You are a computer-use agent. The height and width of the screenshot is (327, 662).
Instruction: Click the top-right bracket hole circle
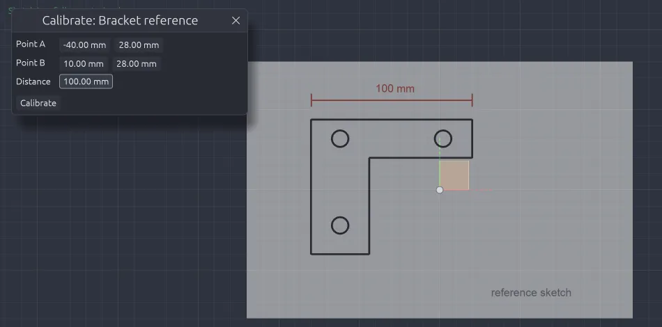pos(443,138)
